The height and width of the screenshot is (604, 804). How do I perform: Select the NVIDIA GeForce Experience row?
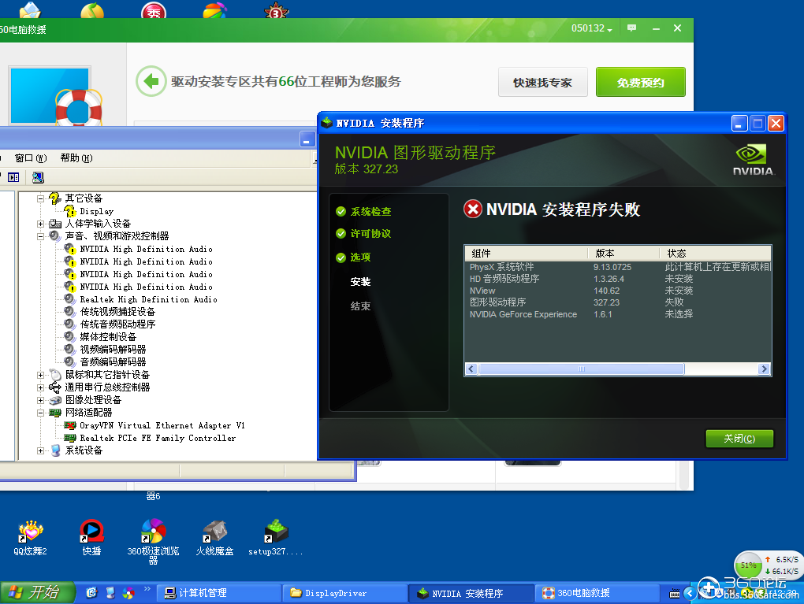click(618, 314)
